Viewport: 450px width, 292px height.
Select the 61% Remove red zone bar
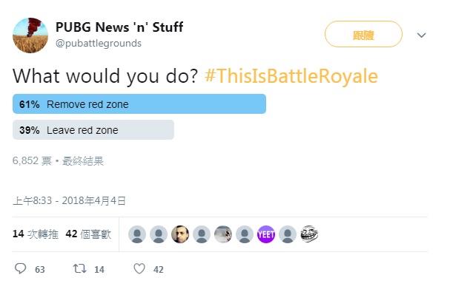click(139, 104)
